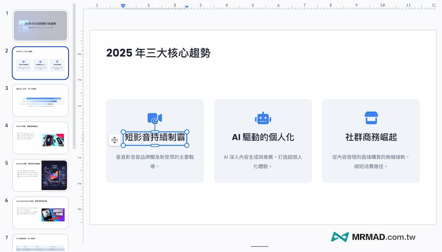Click the bottom-left resize handle of selected text box

coord(123,145)
